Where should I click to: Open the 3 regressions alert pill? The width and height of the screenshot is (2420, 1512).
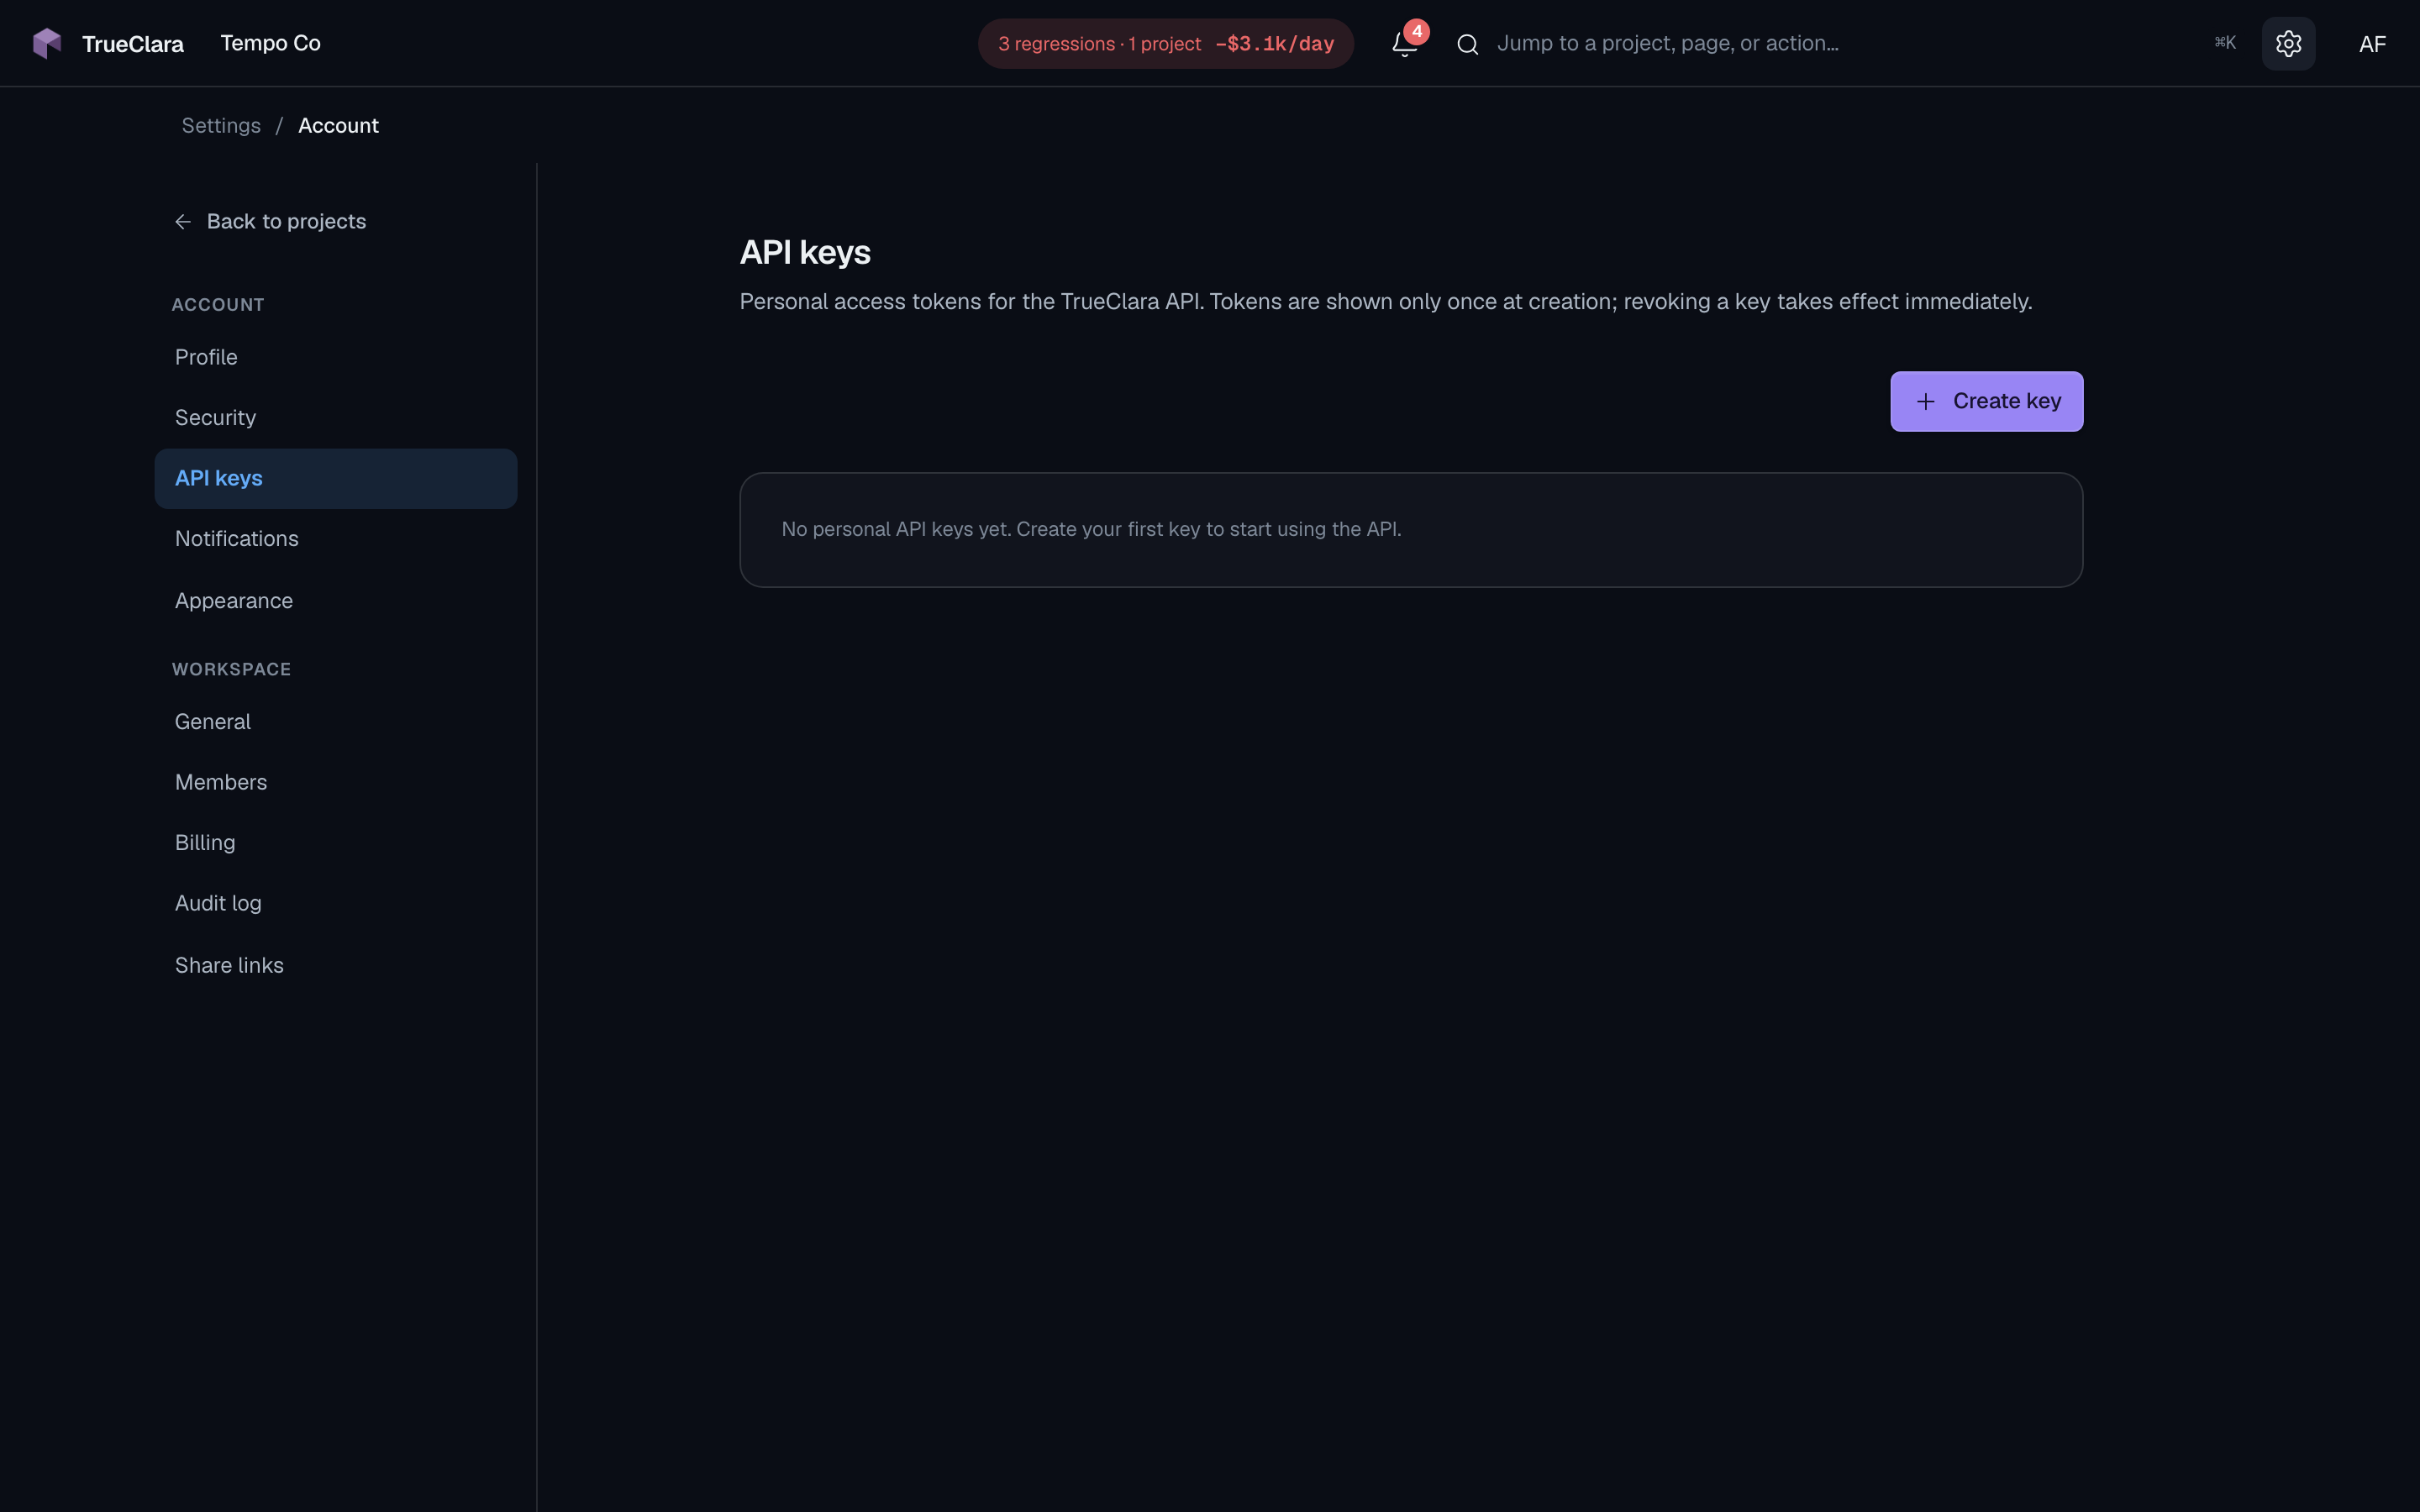tap(1165, 44)
